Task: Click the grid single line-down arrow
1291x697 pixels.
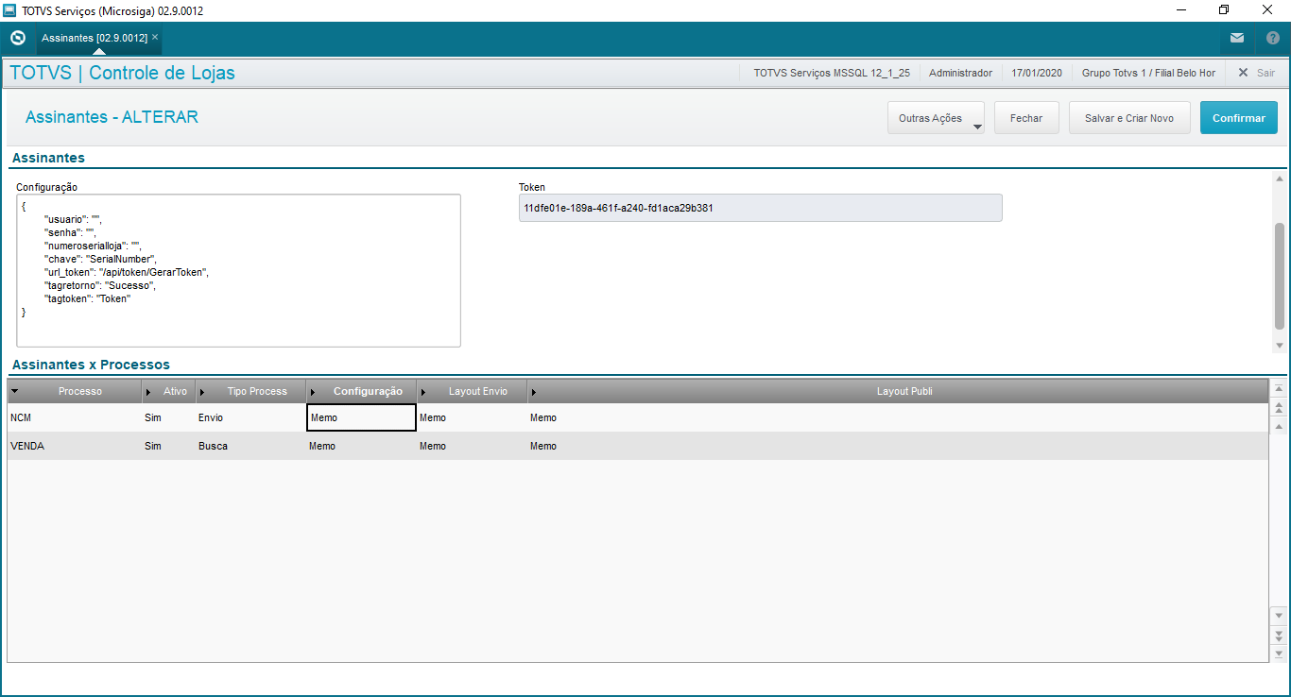Action: [1279, 615]
